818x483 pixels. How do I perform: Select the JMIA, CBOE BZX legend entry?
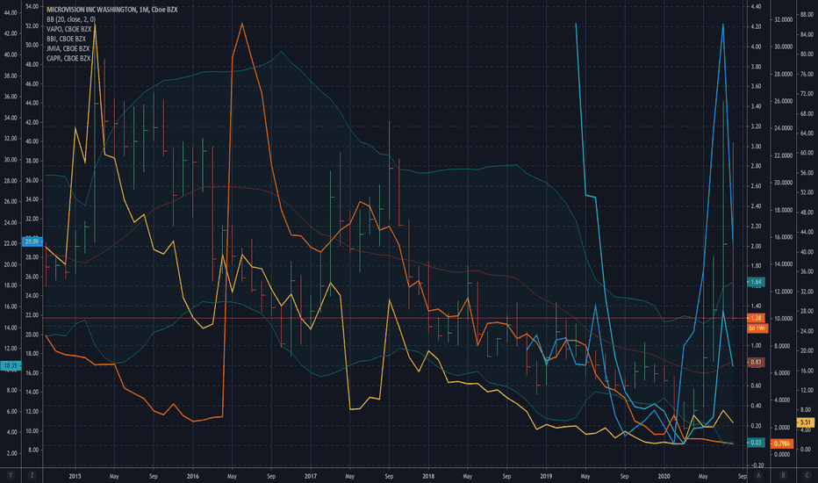(68, 48)
